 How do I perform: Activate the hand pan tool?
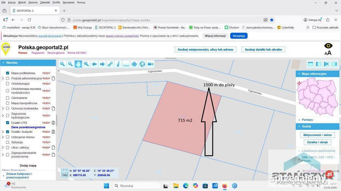coord(78,64)
